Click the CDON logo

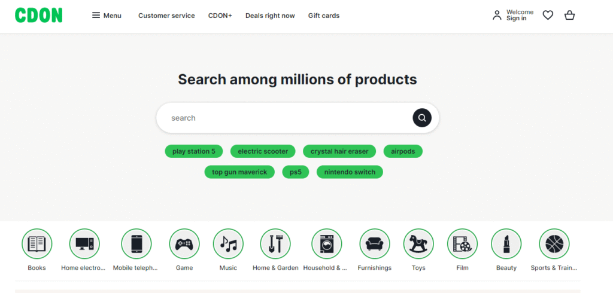tap(39, 16)
